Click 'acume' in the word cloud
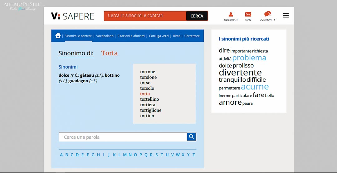Viewport: 337px width, 173px height. coord(255,87)
